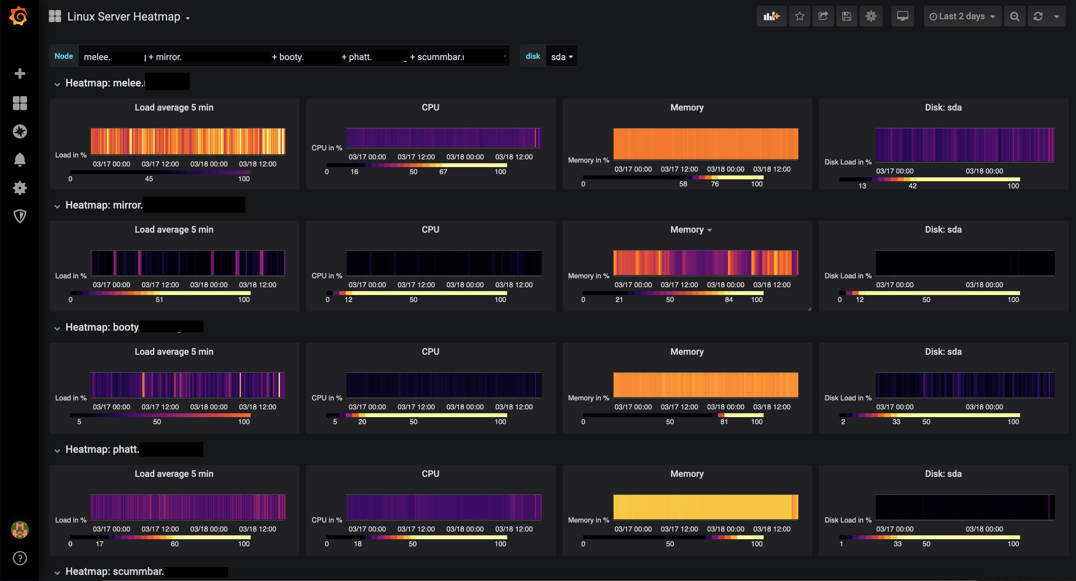Viewport: 1076px width, 581px height.
Task: Open the Last 2 days time picker
Action: [x=962, y=16]
